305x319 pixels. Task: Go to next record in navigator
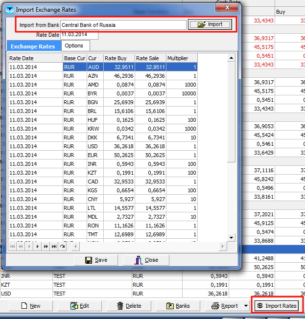tap(38, 247)
